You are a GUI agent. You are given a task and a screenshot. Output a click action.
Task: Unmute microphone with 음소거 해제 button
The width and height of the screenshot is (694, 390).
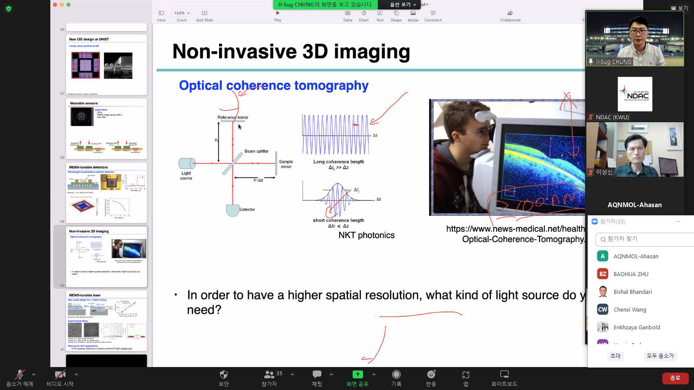[19, 378]
